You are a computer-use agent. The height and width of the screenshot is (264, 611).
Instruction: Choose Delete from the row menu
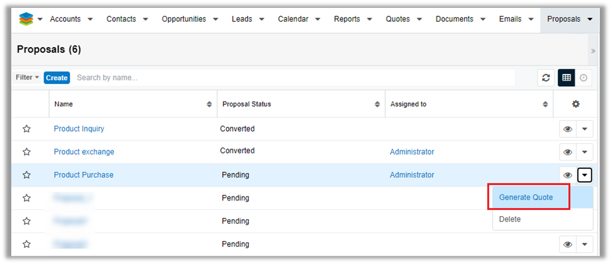510,219
